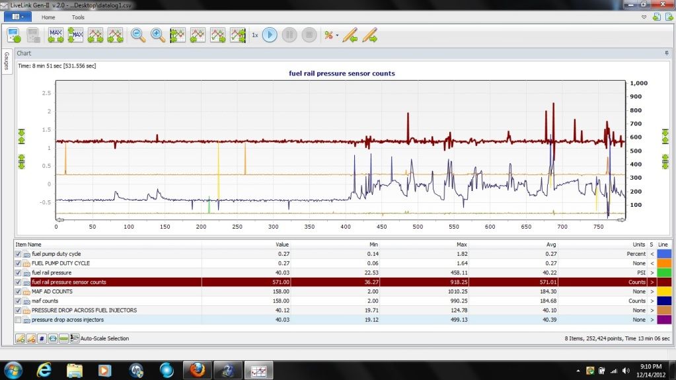Click the first MAX horizontal-arrows toolbar icon
The width and height of the screenshot is (676, 380).
(56, 35)
